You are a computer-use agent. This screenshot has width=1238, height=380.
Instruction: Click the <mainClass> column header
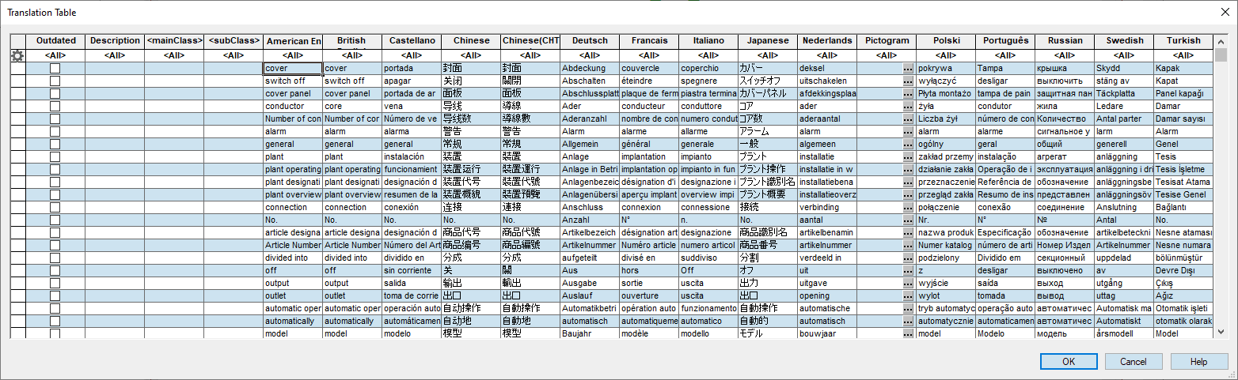pyautogui.click(x=174, y=41)
